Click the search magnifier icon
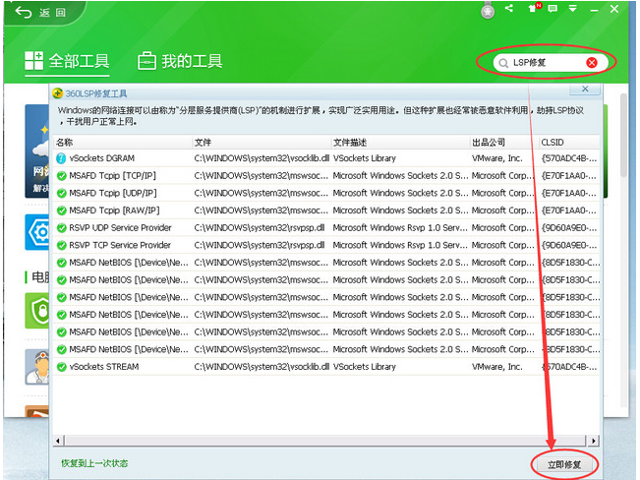This screenshot has height=480, width=640. (503, 63)
